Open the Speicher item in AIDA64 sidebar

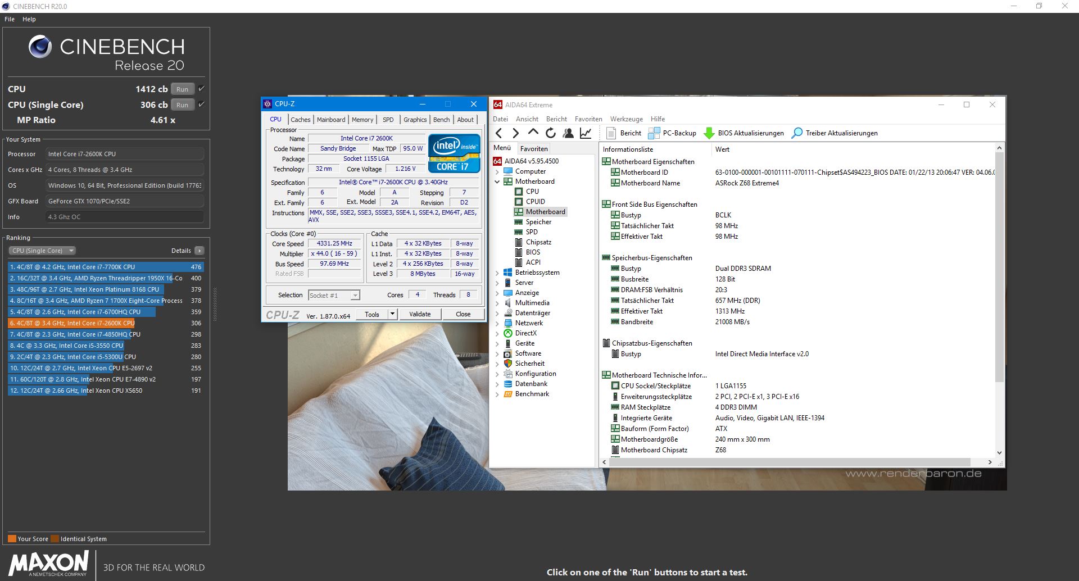tap(538, 221)
